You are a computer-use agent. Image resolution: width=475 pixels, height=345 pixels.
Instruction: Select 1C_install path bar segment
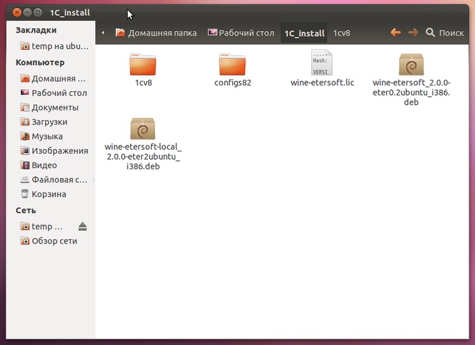[x=305, y=33]
